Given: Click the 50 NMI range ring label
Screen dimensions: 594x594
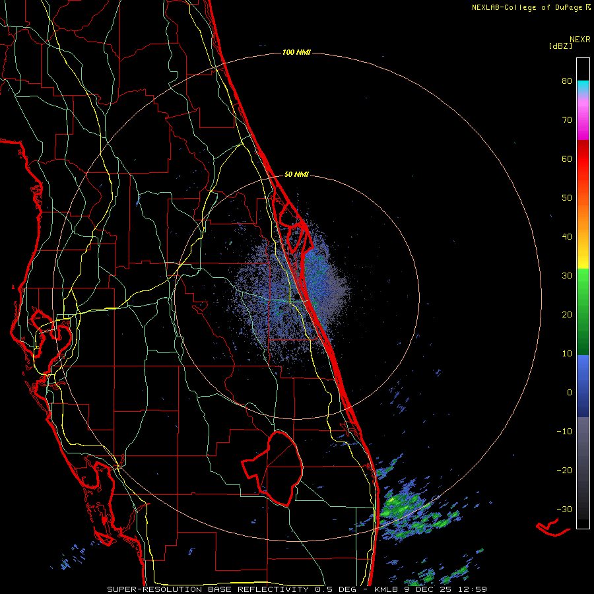Looking at the screenshot, I should [296, 175].
